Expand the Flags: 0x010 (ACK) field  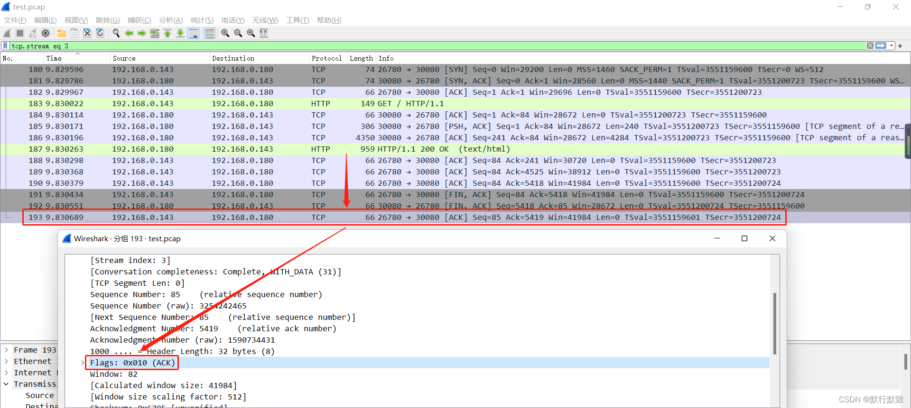coord(83,363)
